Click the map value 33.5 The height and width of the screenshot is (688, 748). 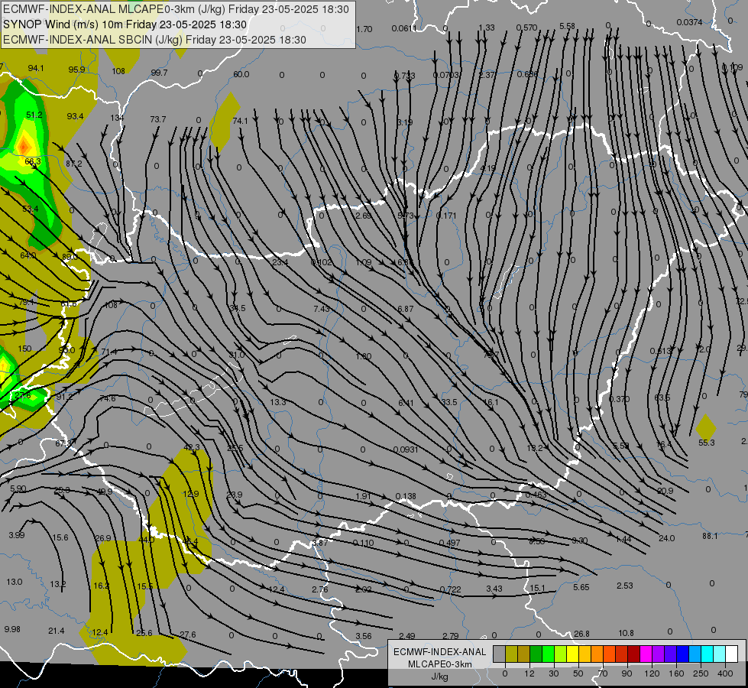pyautogui.click(x=449, y=402)
